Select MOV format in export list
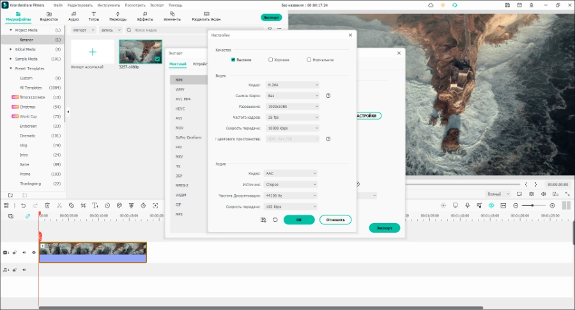 click(180, 128)
